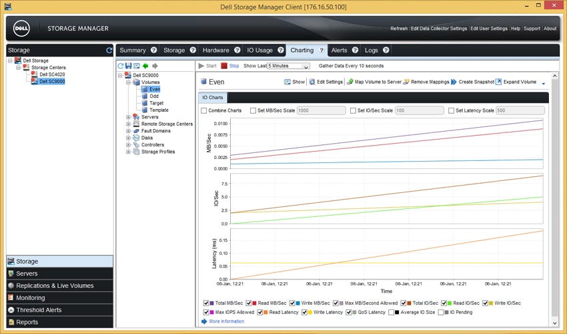Expand the Servers tree node

[128, 117]
